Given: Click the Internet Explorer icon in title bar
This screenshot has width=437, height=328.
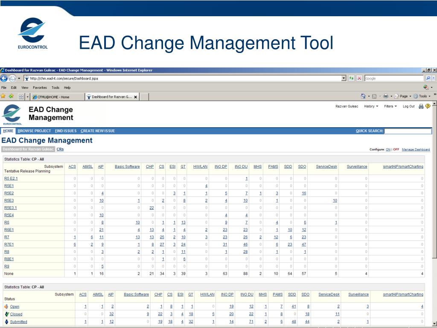Looking at the screenshot, I should click(2, 70).
